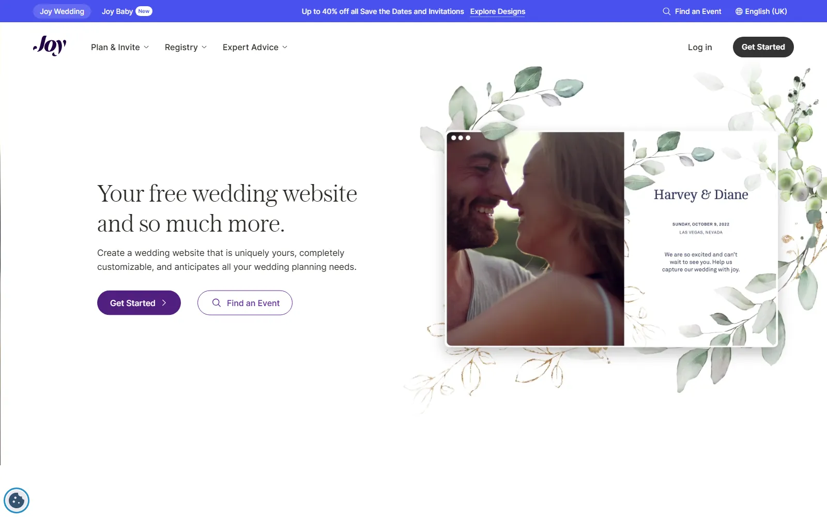The image size is (827, 517).
Task: Click the magnifier icon beside Find an Event in top bar
Action: pos(667,11)
